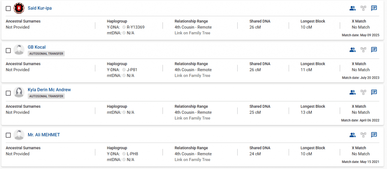Open notes icon for GB Kocal
The image size is (387, 169).
click(374, 50)
